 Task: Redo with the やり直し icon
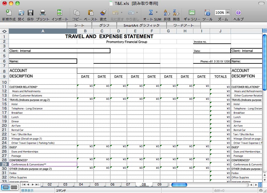click(131, 13)
